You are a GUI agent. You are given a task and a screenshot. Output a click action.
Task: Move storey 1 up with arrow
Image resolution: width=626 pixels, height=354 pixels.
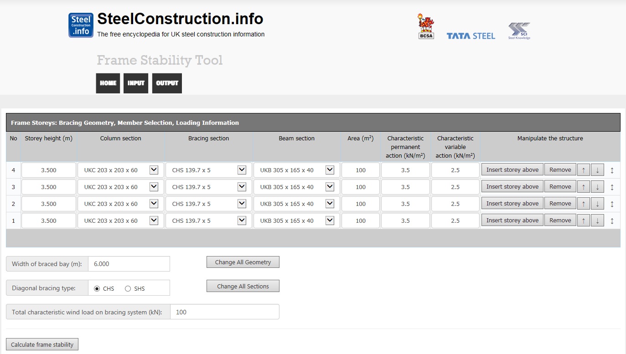[x=583, y=221]
